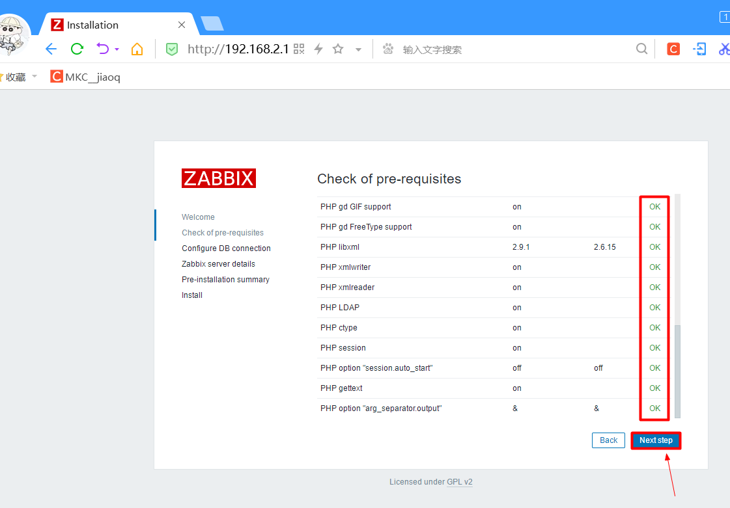Open a new tab with the blank tab button

212,23
